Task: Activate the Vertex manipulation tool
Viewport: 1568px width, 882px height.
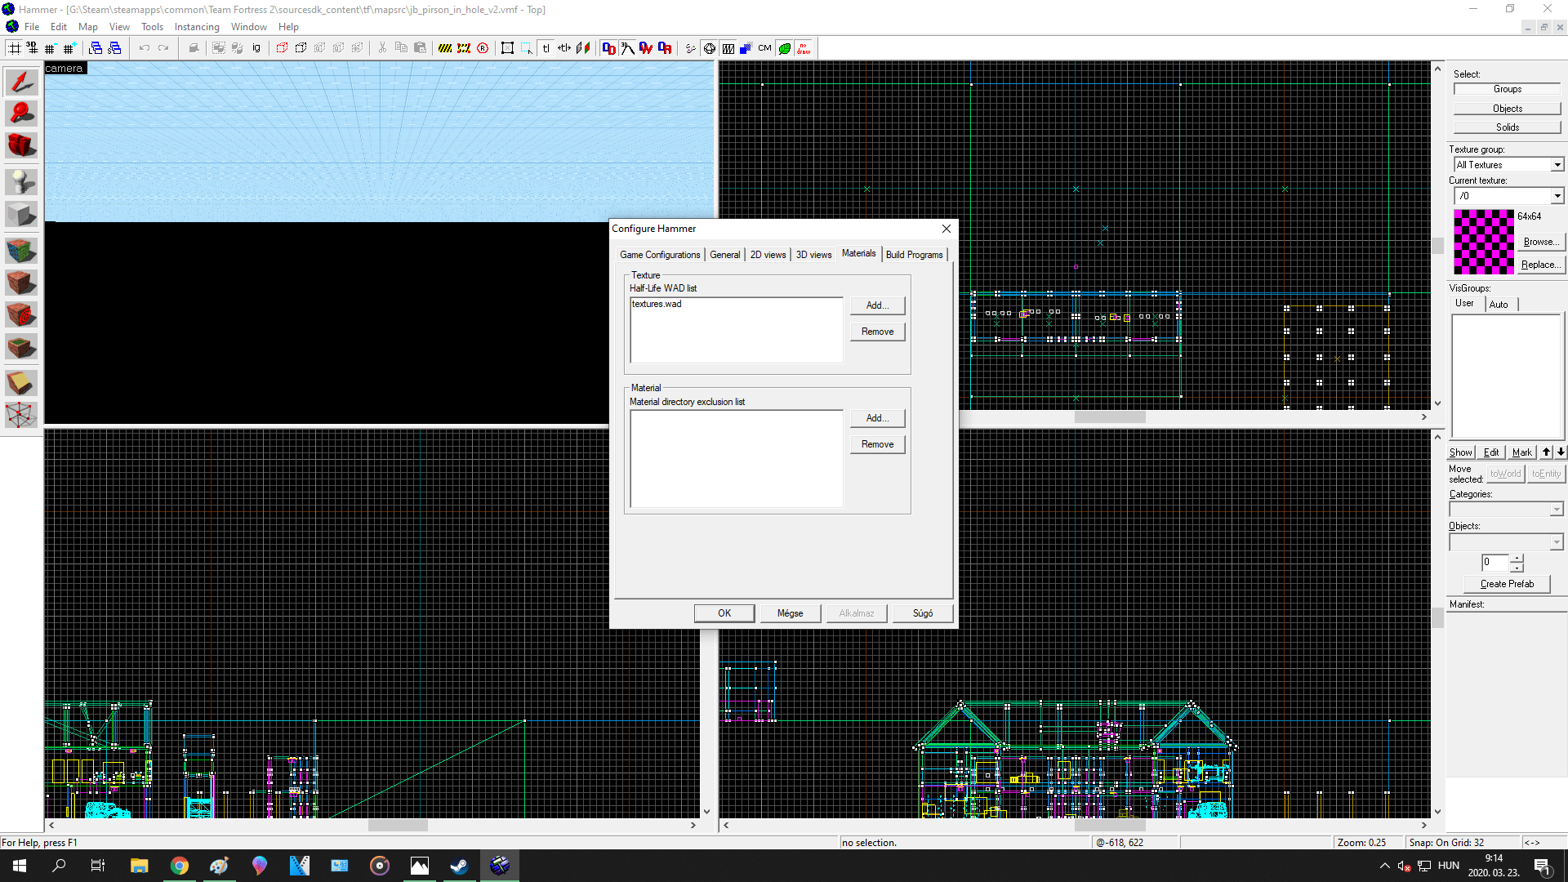Action: coord(21,414)
